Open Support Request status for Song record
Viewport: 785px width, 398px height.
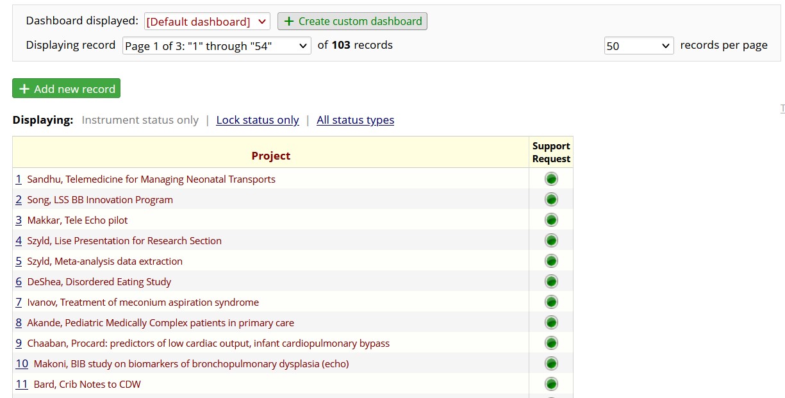[x=551, y=200]
